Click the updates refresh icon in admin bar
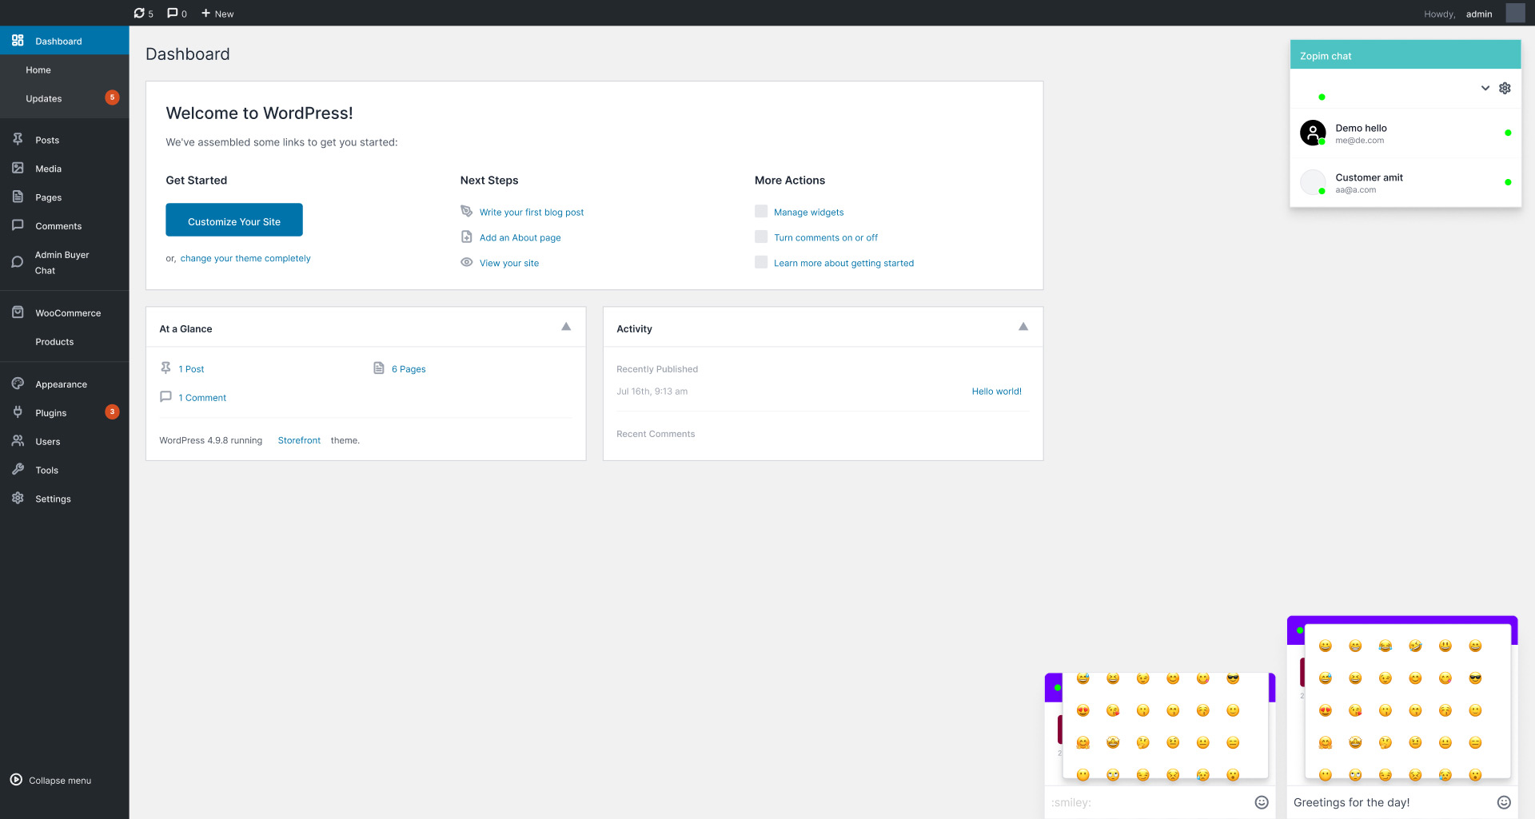 coord(139,13)
